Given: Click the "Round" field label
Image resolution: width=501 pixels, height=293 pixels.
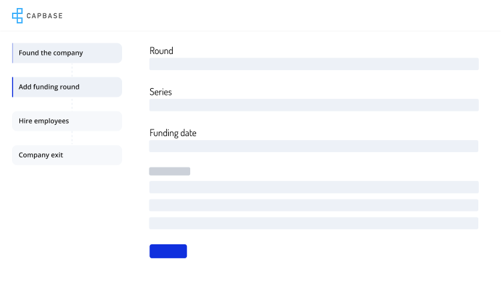Looking at the screenshot, I should (161, 51).
